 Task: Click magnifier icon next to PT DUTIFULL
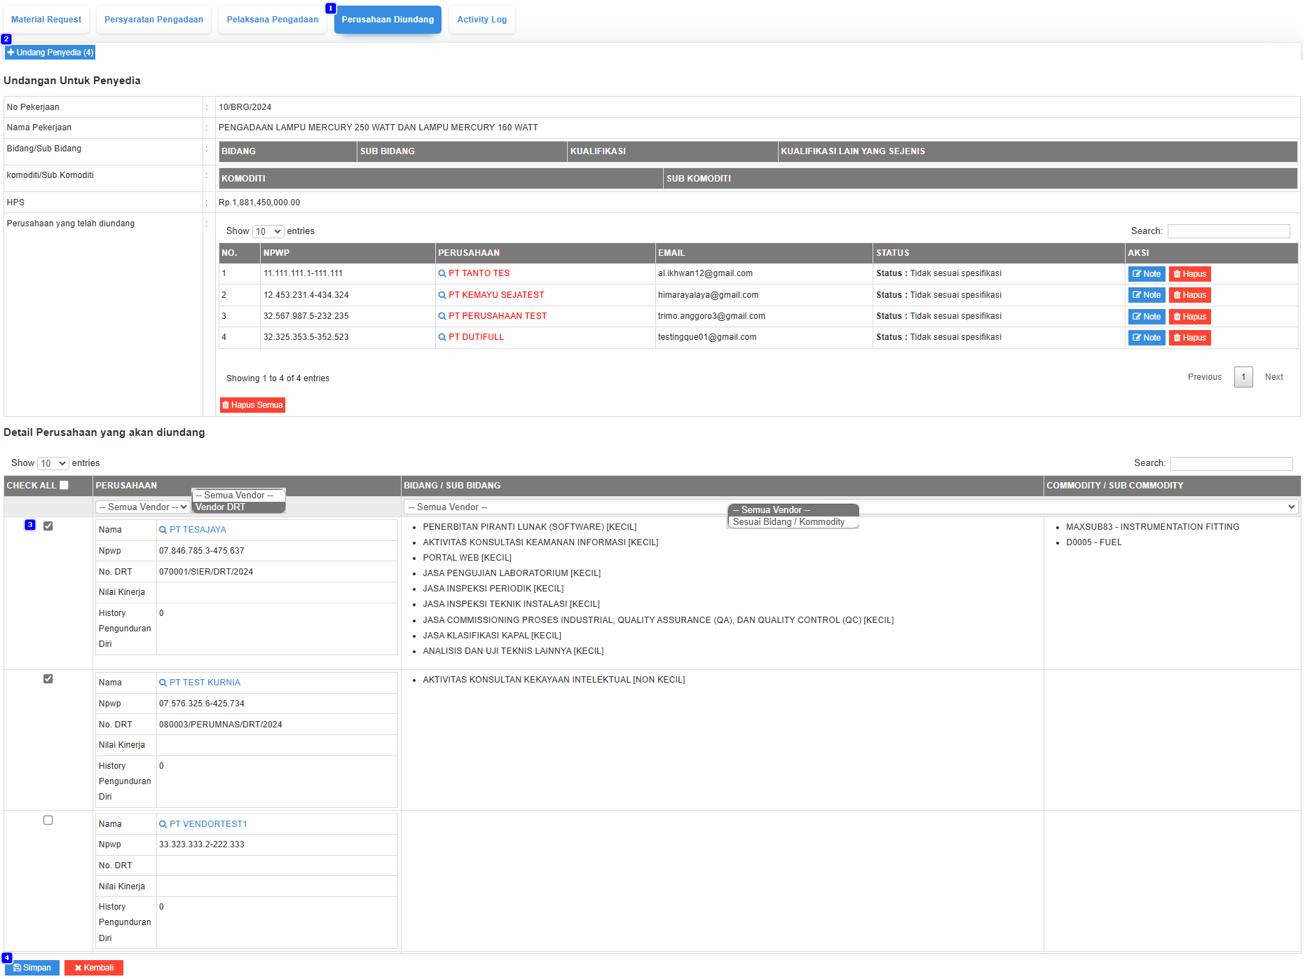click(x=442, y=338)
